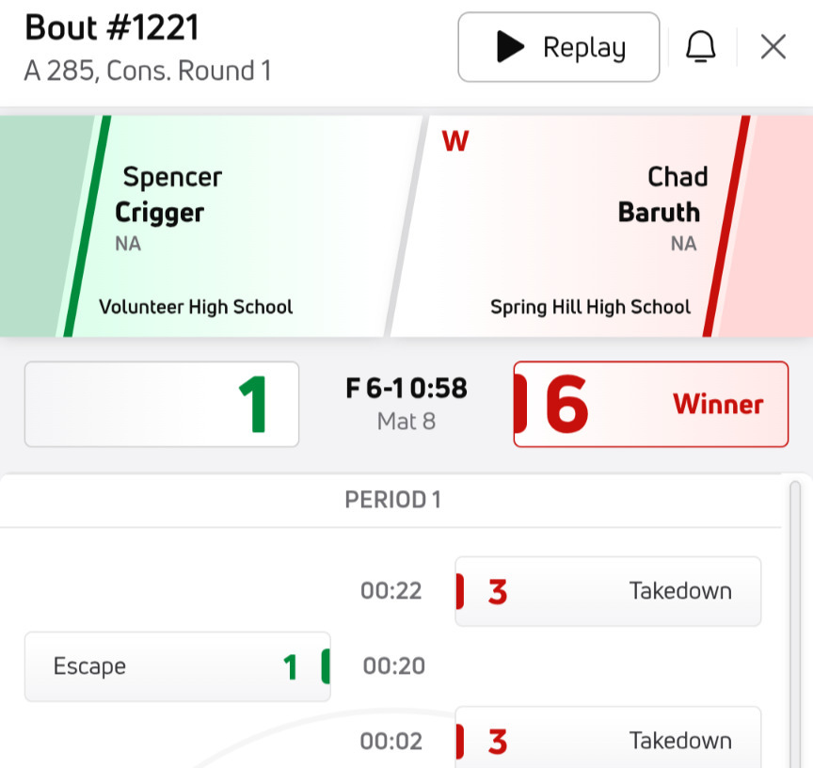Click the notification bell icon
The width and height of the screenshot is (813, 768).
point(700,46)
